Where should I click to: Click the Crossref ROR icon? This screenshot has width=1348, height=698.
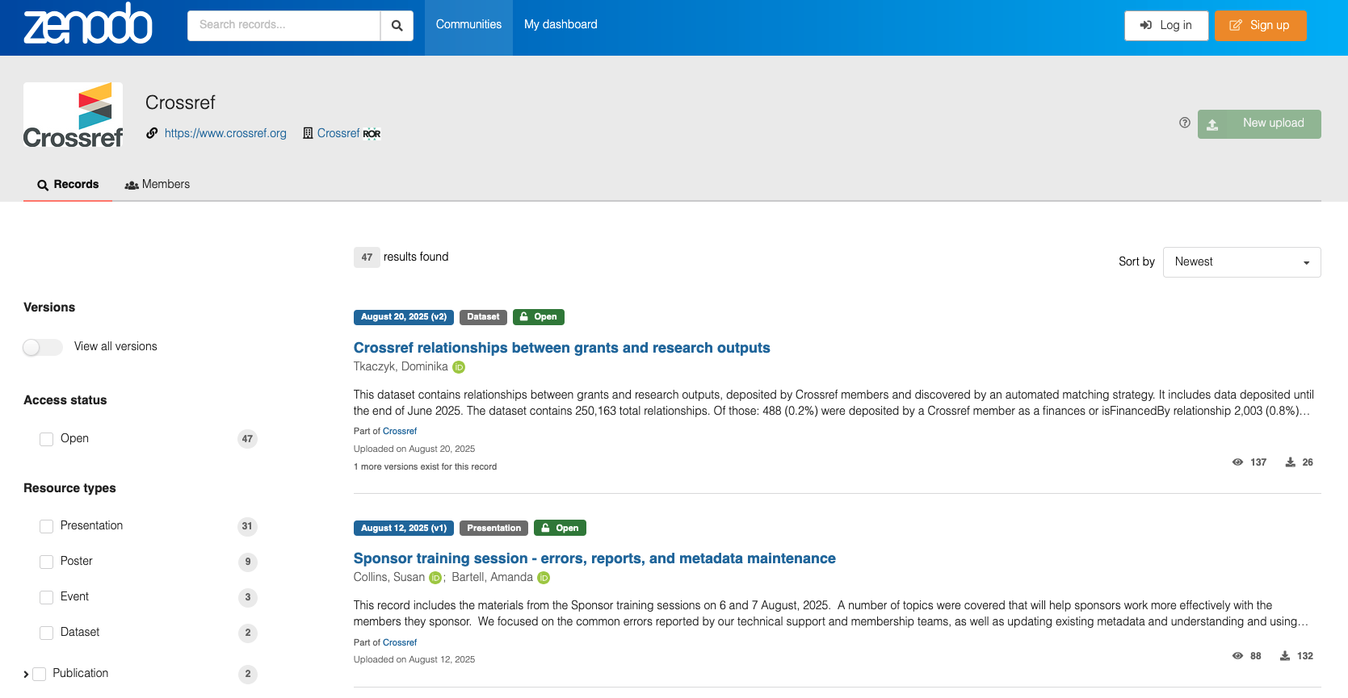372,134
